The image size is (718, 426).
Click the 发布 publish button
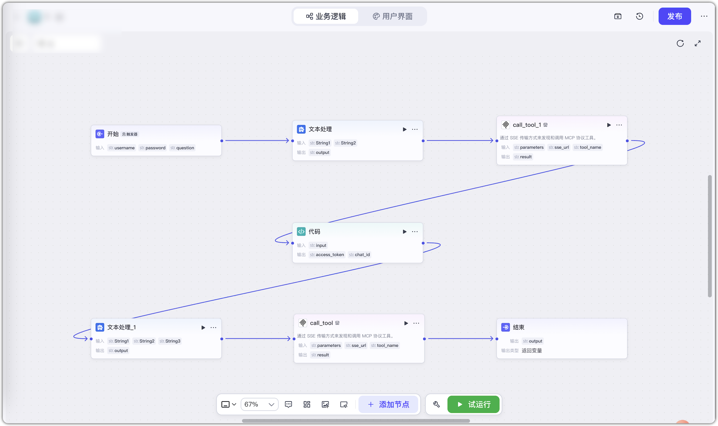click(675, 16)
